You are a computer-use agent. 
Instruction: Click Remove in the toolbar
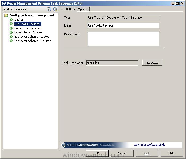click(21, 9)
